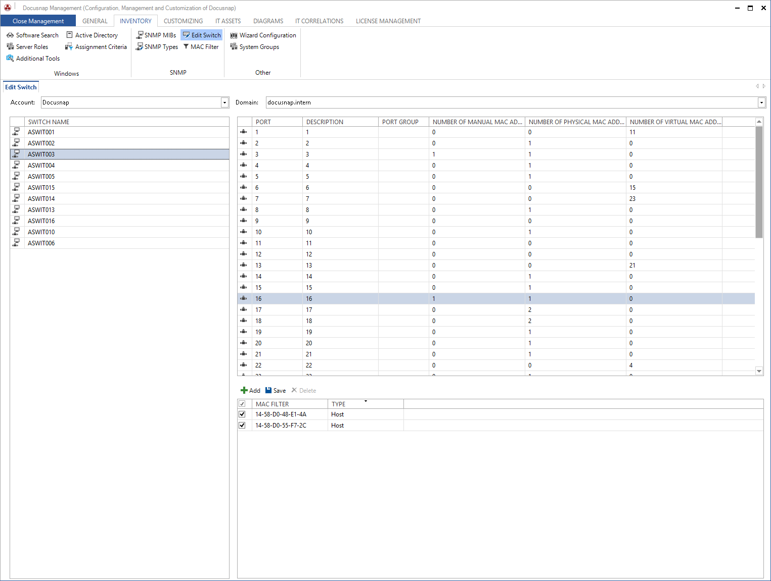This screenshot has height=581, width=771.
Task: Click switch icon for ASWIT016
Action: [17, 221]
